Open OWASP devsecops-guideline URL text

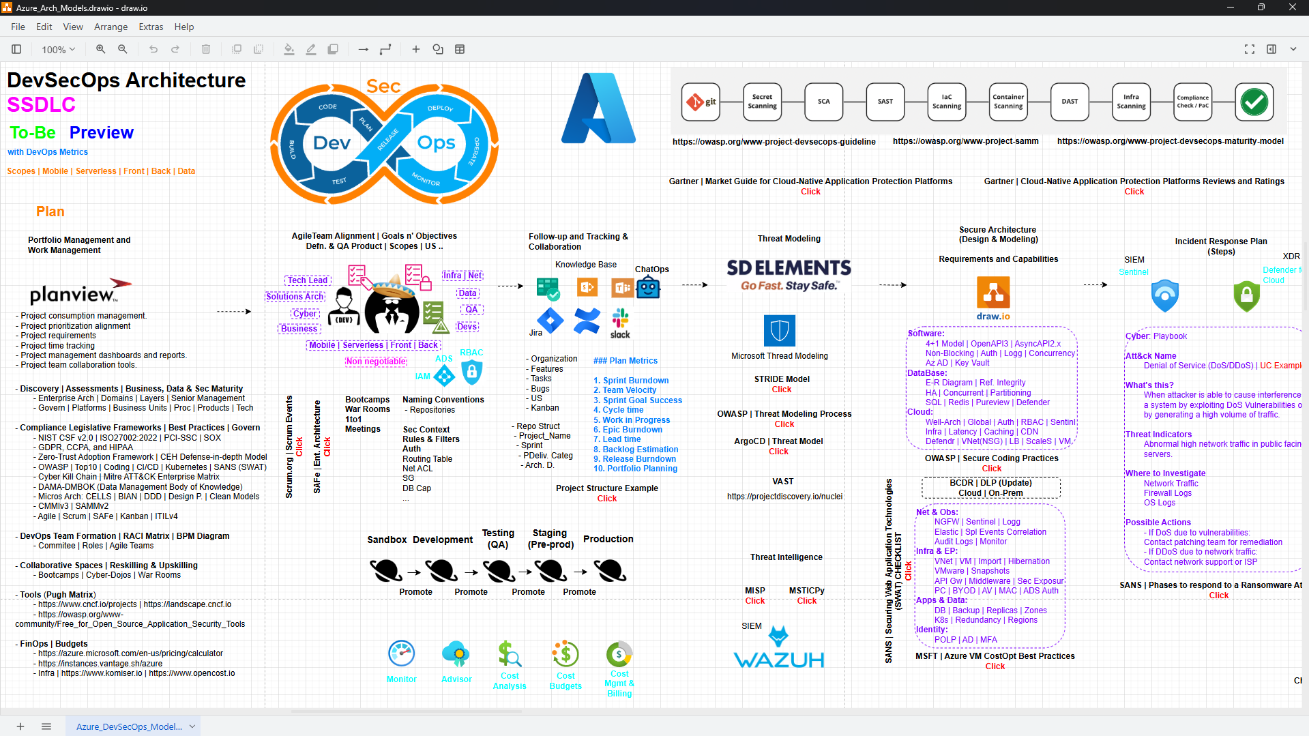774,142
